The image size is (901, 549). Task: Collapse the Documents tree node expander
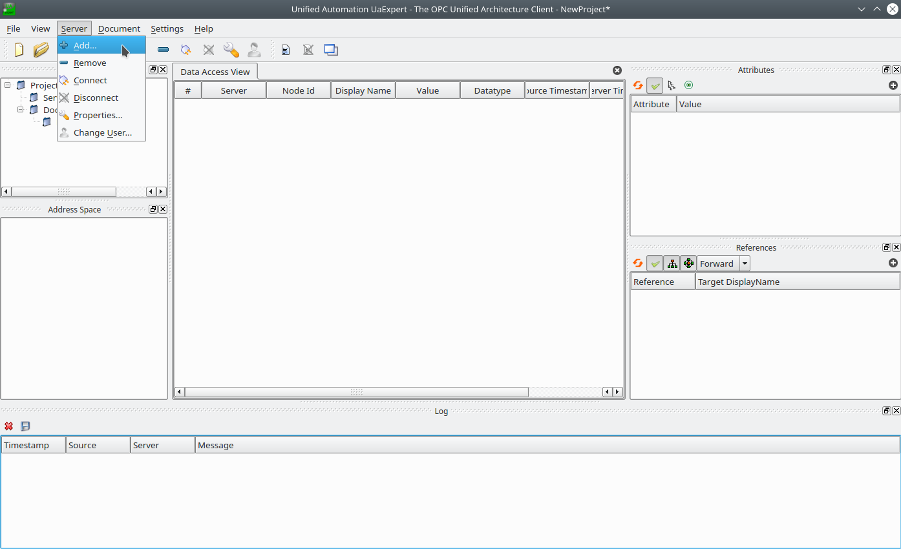point(21,110)
